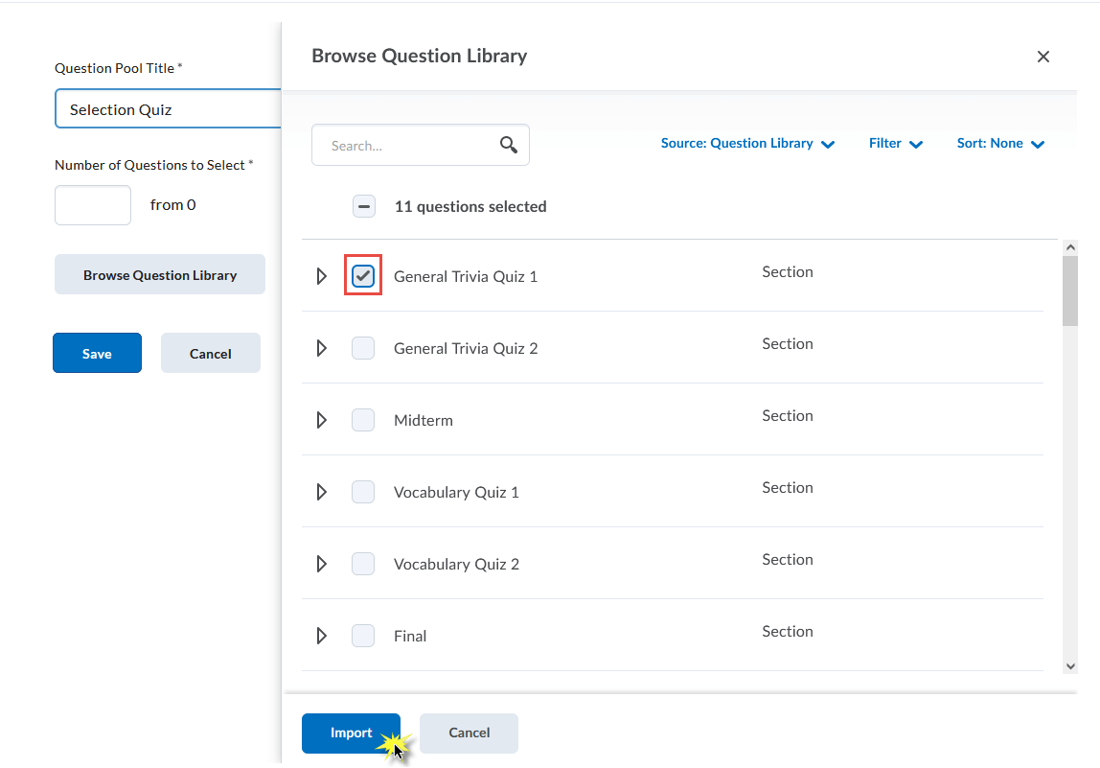Image resolution: width=1100 pixels, height=768 pixels.
Task: Expand General Trivia Quiz 1 section arrow
Action: pos(322,276)
